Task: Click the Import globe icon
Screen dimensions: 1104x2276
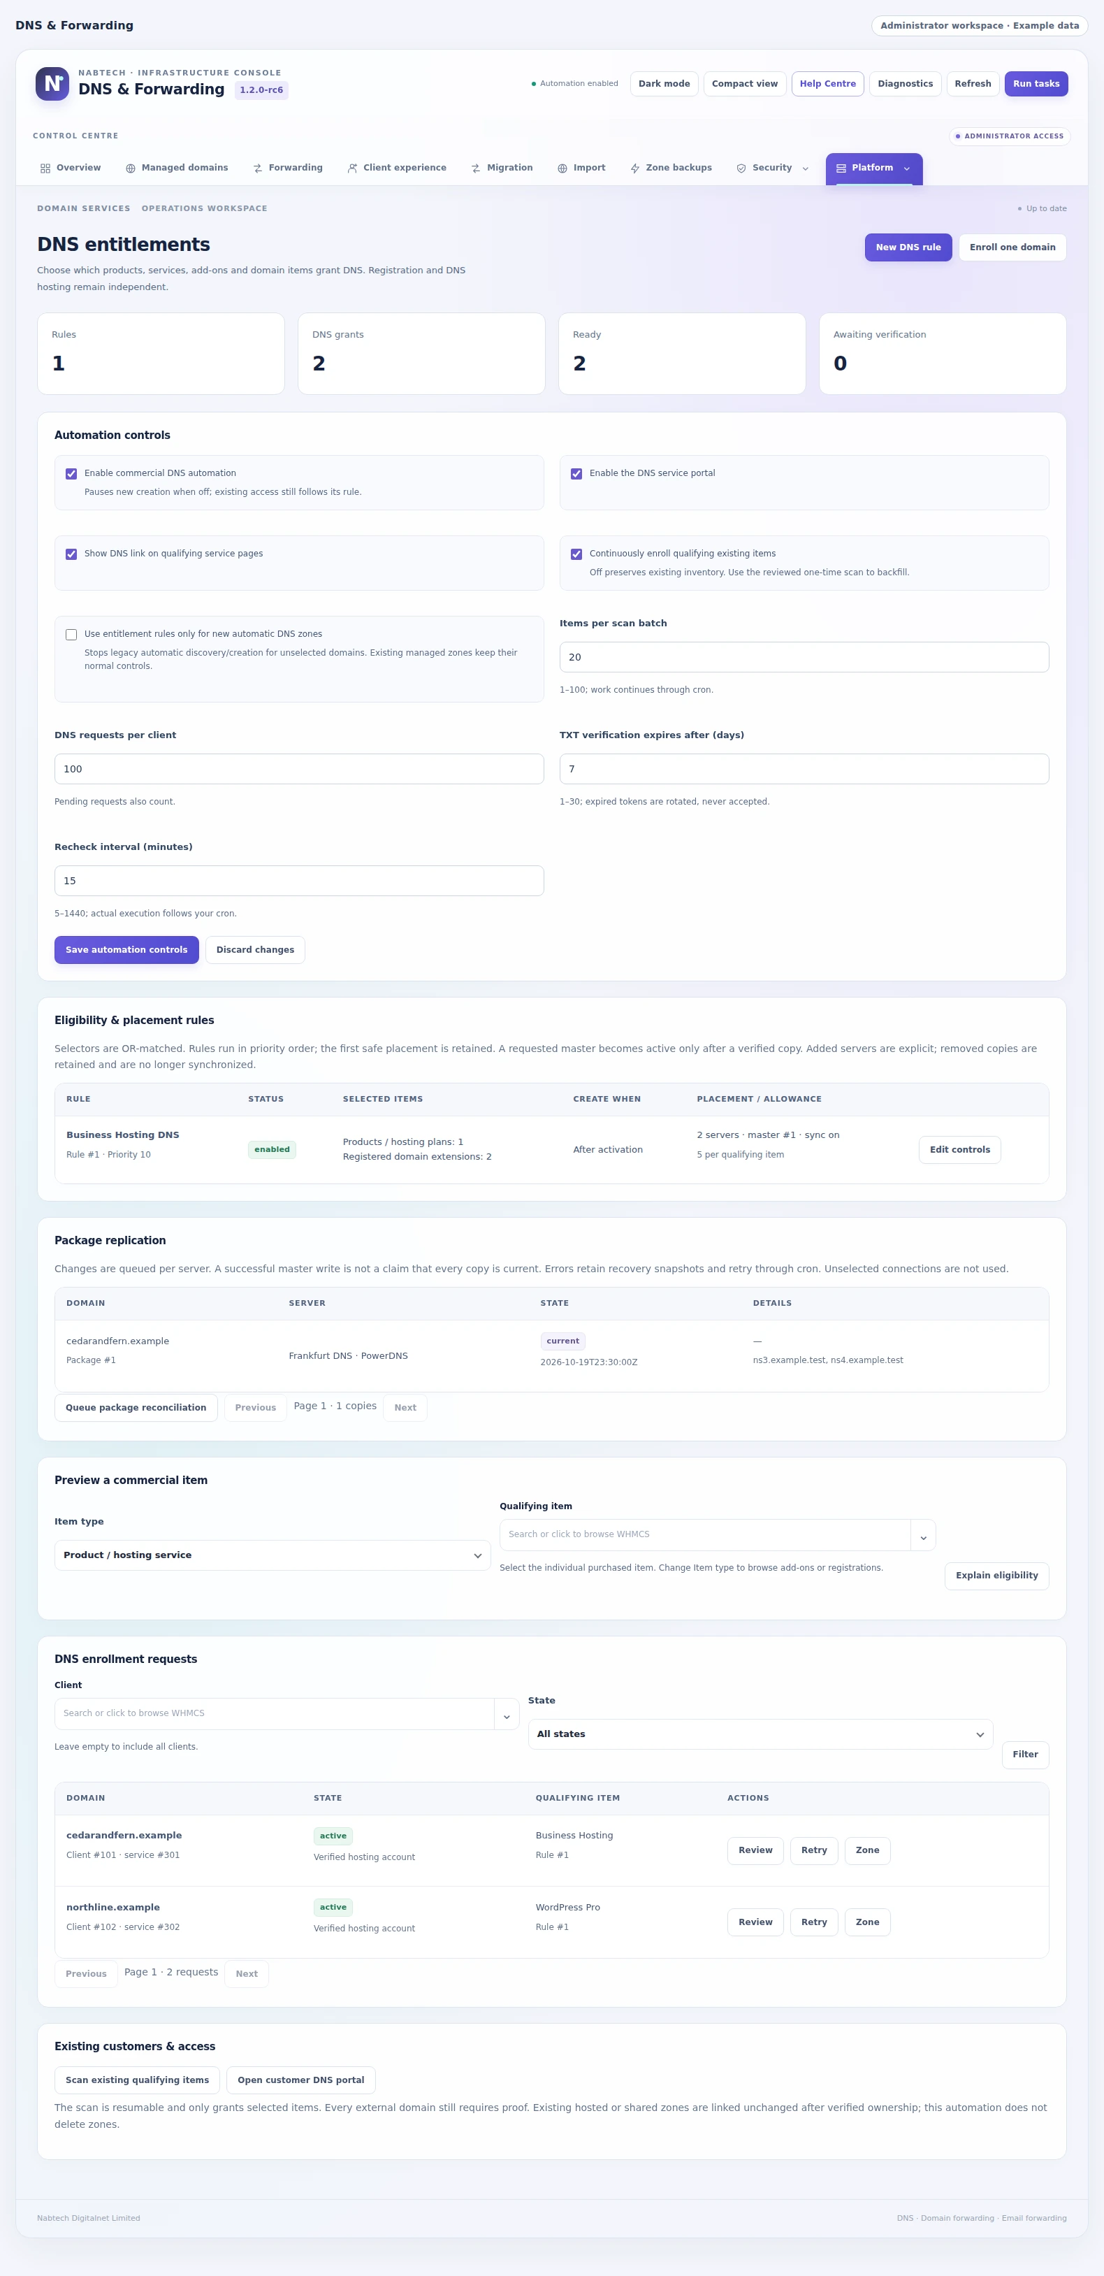Action: (x=562, y=168)
